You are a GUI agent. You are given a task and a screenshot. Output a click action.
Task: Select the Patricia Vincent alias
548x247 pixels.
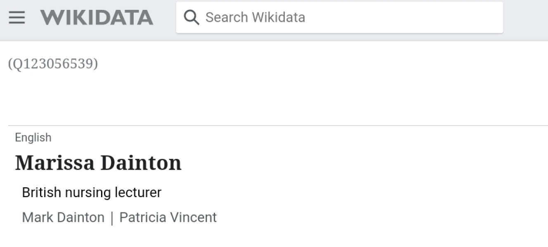pyautogui.click(x=168, y=217)
